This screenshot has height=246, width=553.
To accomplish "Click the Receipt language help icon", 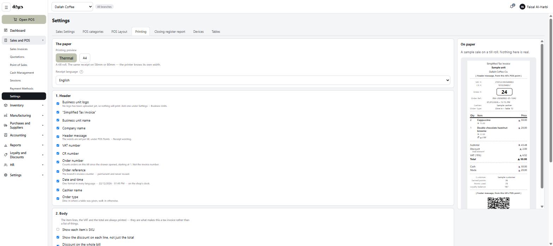I will click(81, 72).
